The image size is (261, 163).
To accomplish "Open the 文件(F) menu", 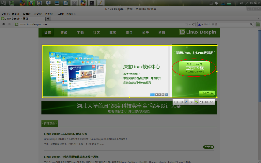I will pos(5,14).
